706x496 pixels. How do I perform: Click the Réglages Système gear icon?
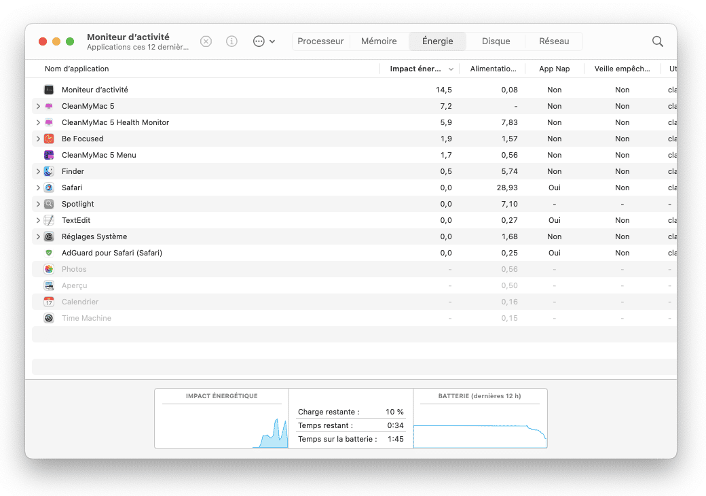click(49, 236)
